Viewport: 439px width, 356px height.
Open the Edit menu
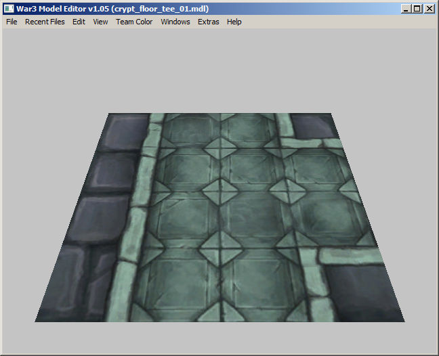click(x=79, y=22)
